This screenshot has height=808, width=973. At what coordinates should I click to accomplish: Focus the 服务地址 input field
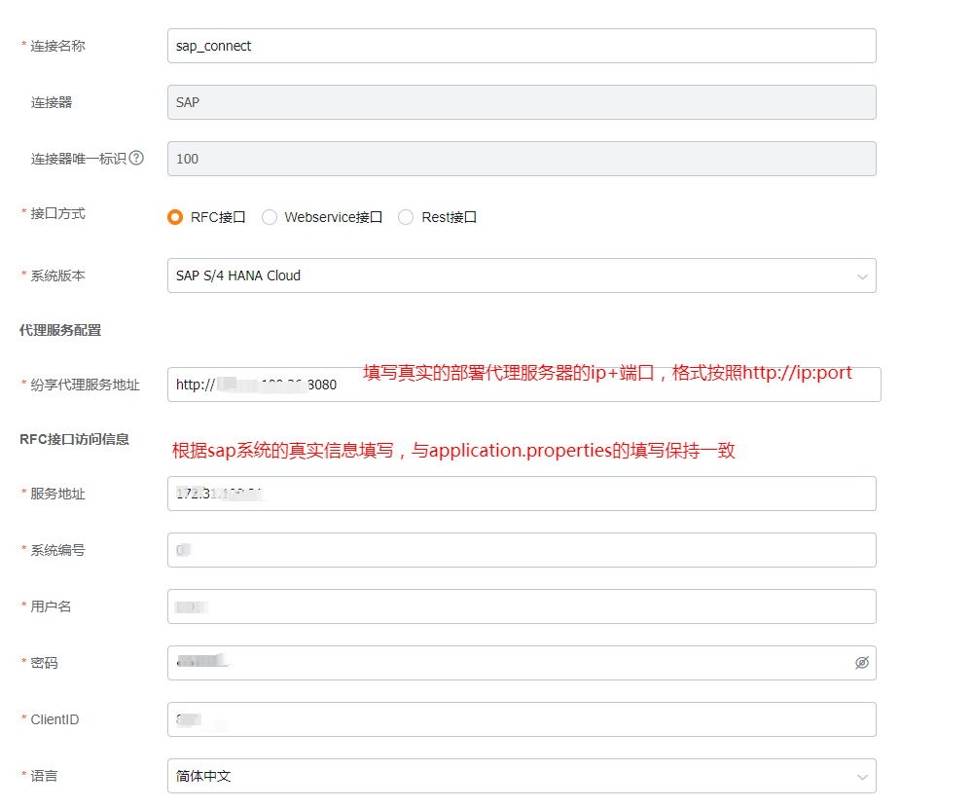point(522,494)
